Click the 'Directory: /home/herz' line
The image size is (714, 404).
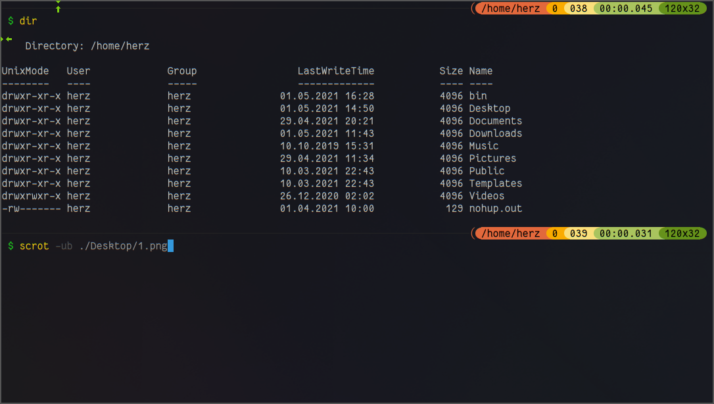(x=87, y=46)
